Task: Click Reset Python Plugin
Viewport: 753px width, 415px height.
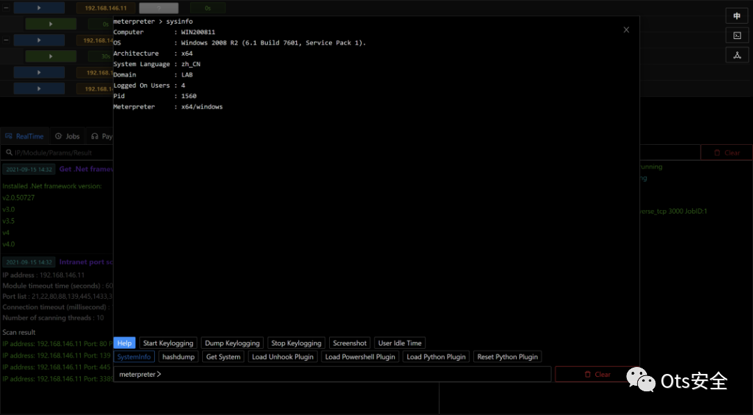Action: tap(508, 357)
